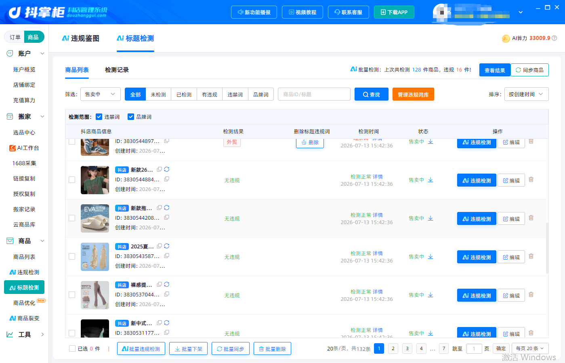Switch to the 违规鉴图 tab
The image size is (565, 363).
coord(80,38)
